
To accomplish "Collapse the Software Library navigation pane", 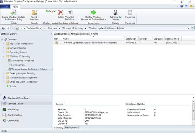I will pyautogui.click(x=51, y=34).
